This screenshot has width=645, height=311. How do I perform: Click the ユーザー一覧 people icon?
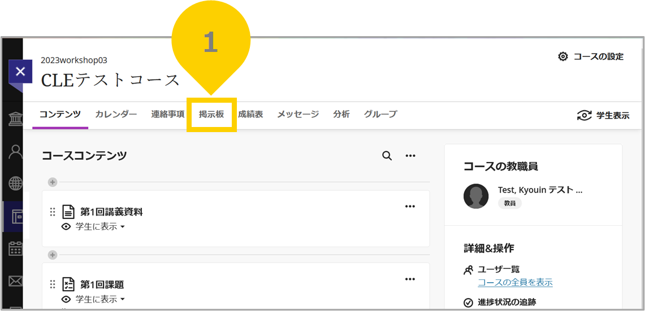click(468, 270)
